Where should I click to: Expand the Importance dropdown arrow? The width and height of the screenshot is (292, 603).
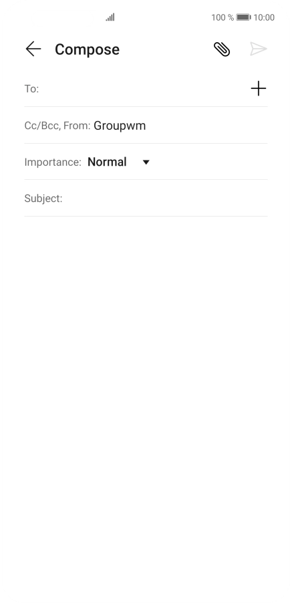click(x=146, y=162)
